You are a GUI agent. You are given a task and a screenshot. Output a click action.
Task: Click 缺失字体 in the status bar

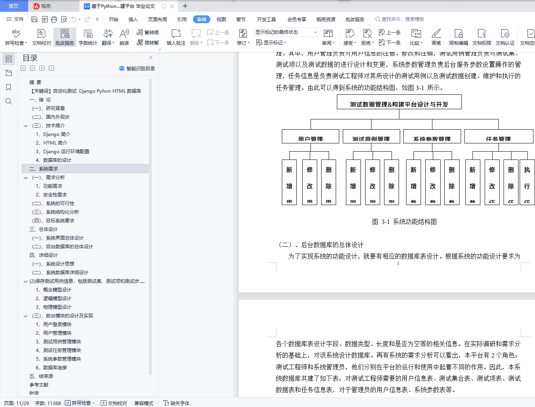pyautogui.click(x=176, y=403)
